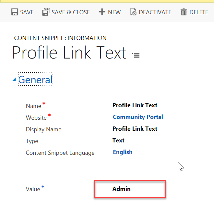
Task: Click the plus icon for New
Action: pos(102,12)
